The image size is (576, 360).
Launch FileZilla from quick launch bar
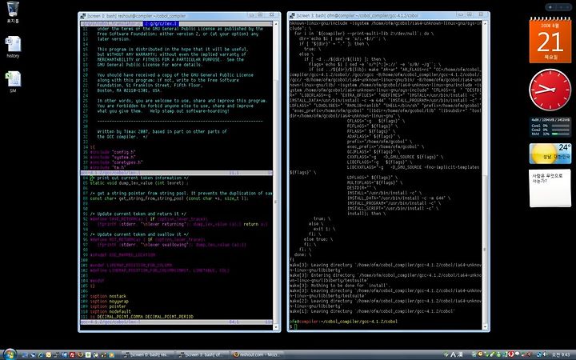click(72, 354)
